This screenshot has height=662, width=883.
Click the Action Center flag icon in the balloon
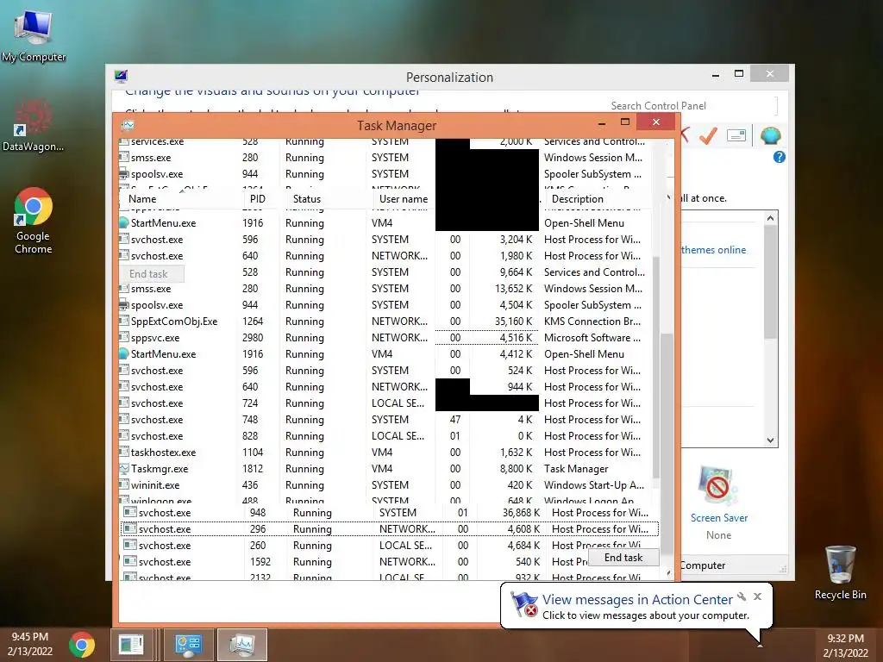523,604
